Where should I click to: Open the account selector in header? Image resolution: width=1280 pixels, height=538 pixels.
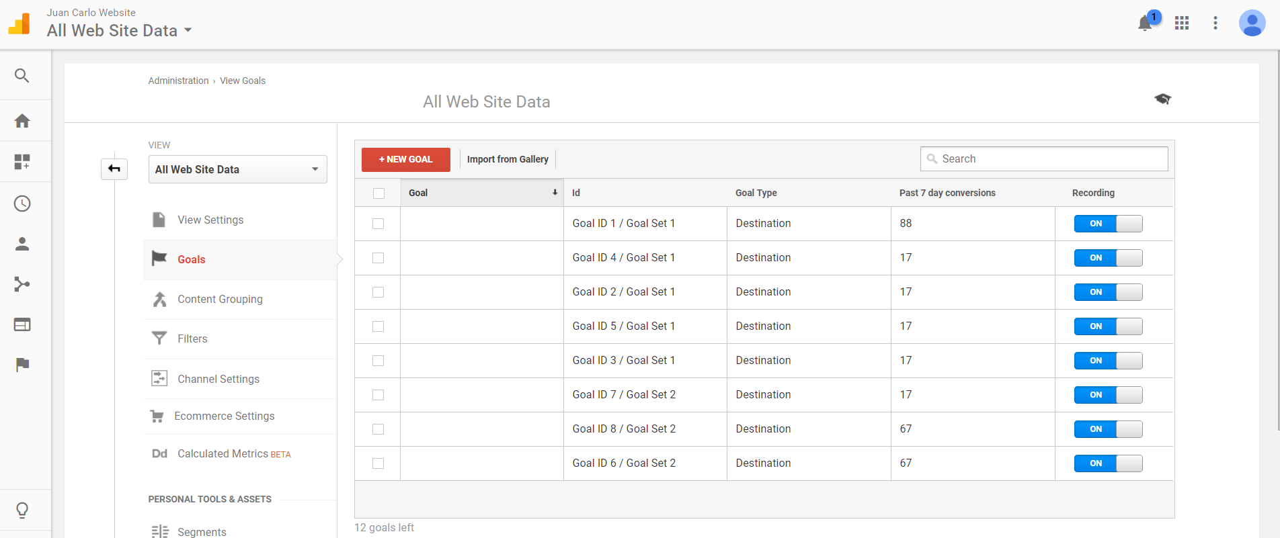[x=119, y=30]
